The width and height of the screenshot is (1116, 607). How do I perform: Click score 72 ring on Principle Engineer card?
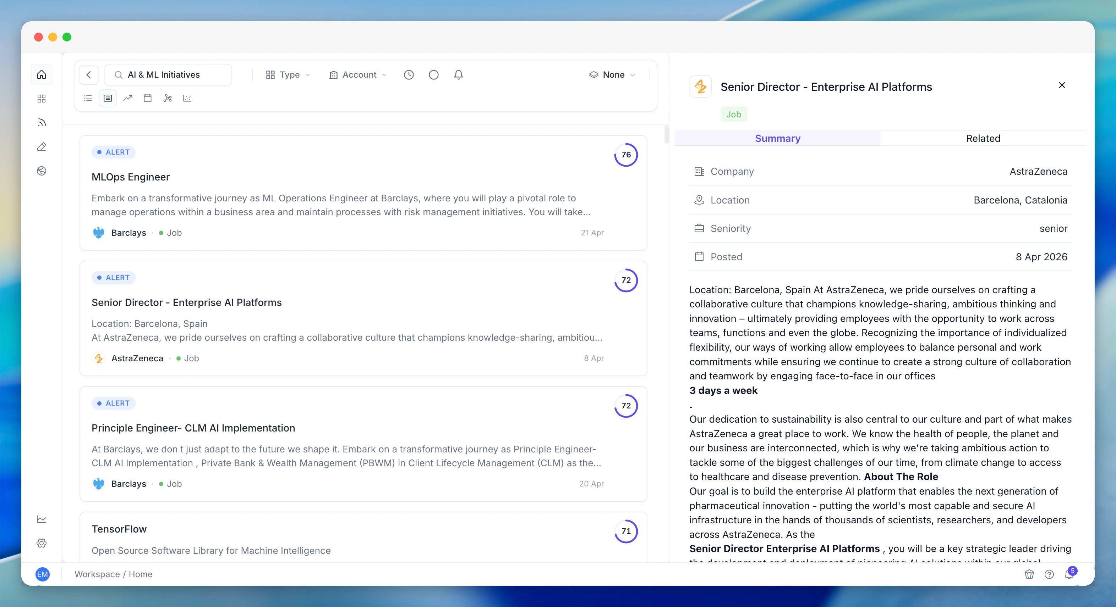pos(625,406)
